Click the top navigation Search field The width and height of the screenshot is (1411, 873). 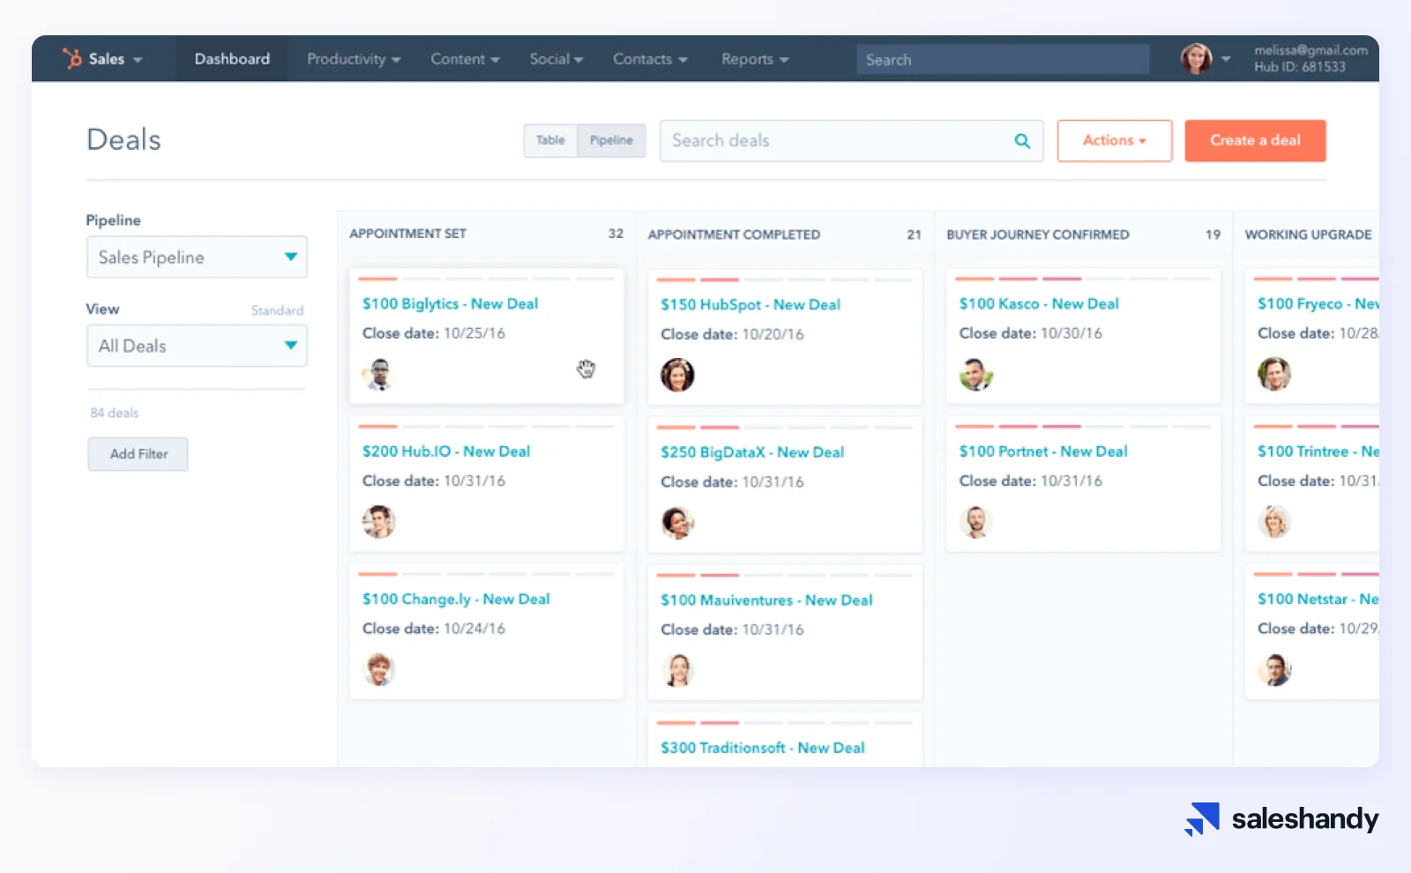click(1003, 59)
